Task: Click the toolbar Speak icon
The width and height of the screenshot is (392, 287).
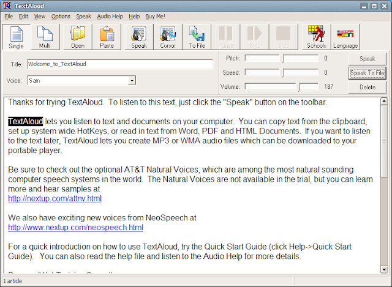Action: 139,37
